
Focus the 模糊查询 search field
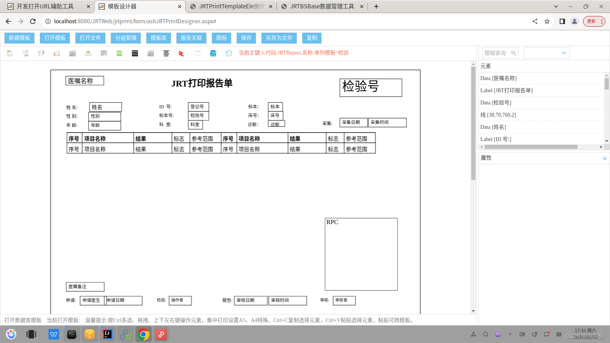(x=496, y=53)
